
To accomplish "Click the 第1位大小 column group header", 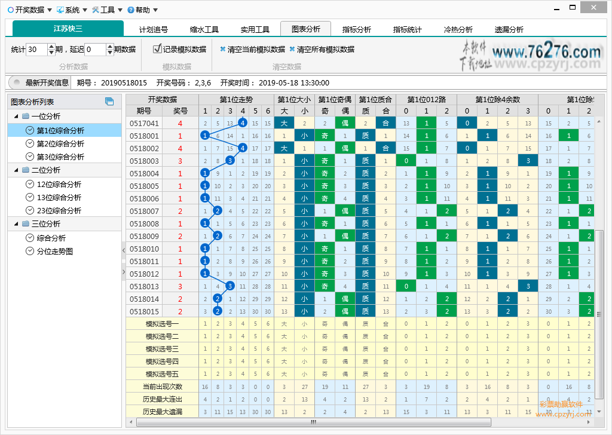I will 294,99.
